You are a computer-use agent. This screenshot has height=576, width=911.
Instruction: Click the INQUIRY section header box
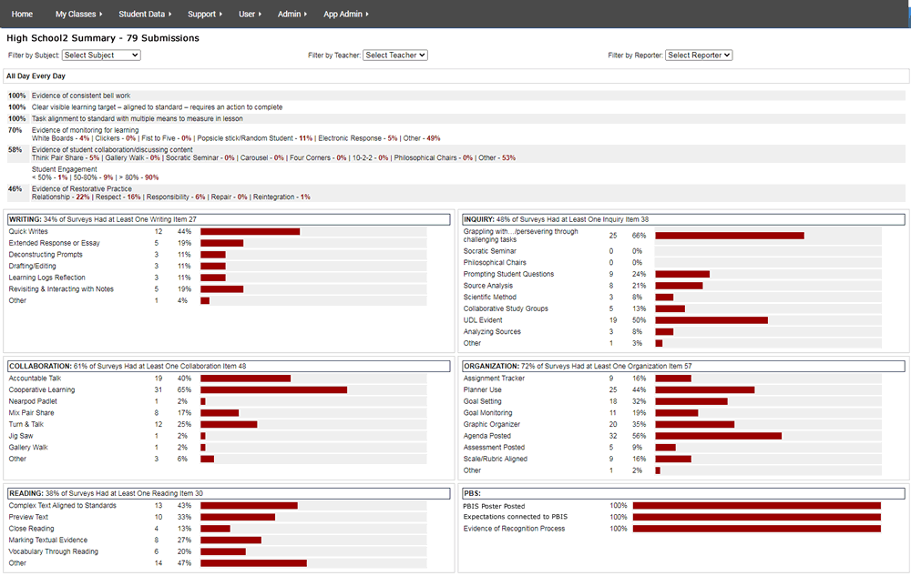(681, 219)
